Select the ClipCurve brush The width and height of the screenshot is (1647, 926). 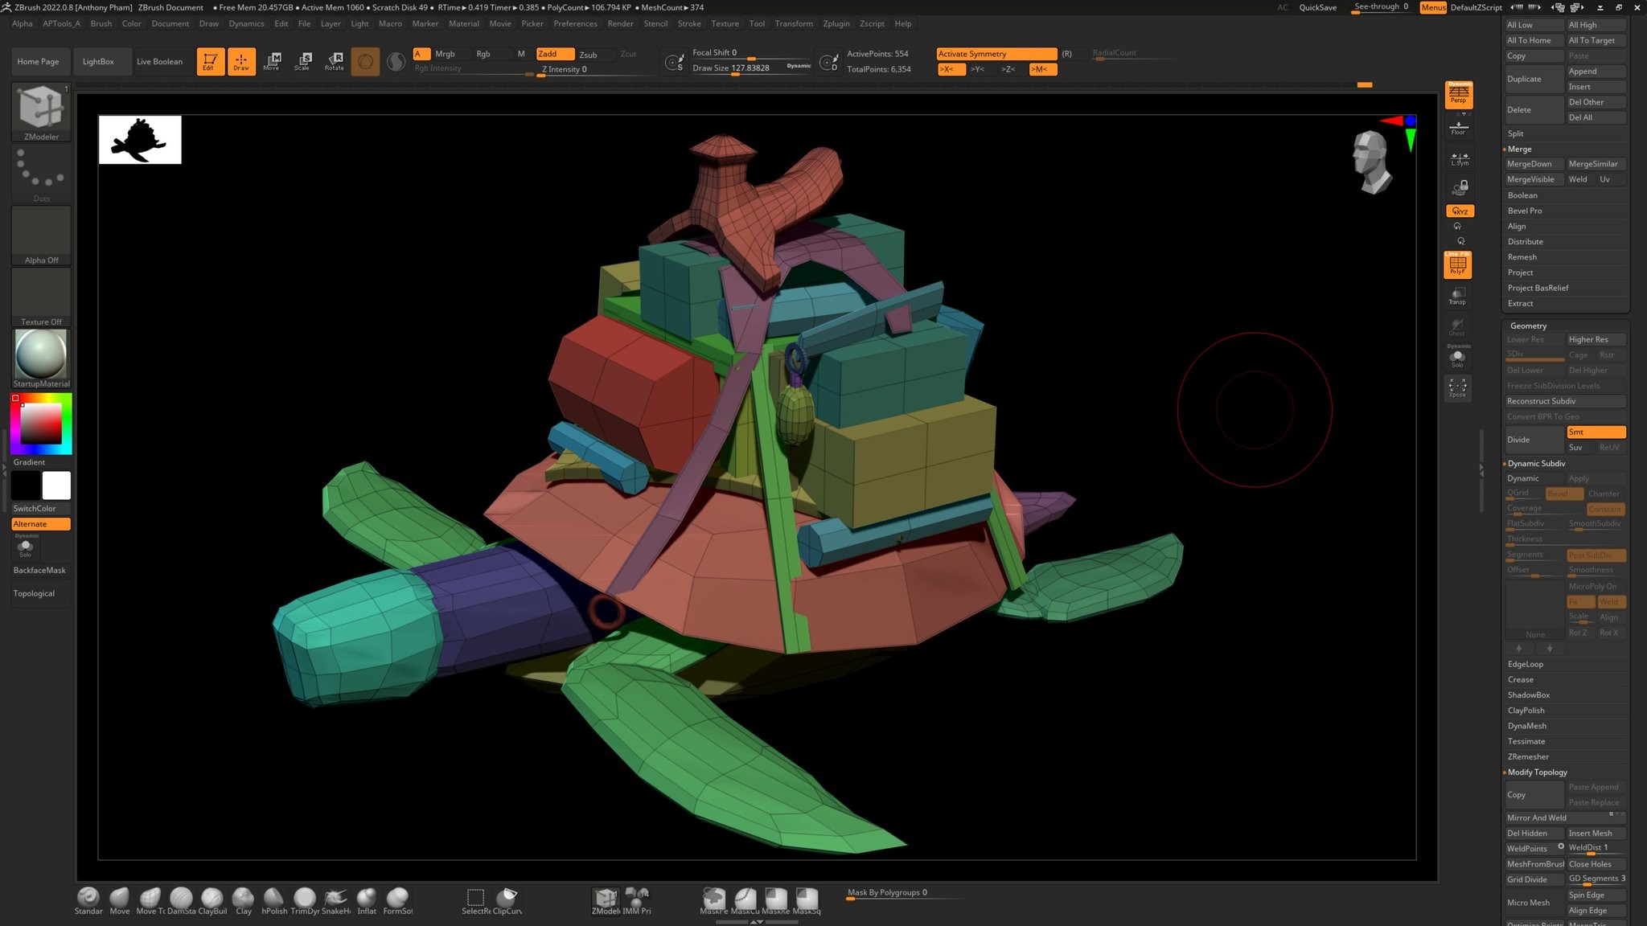(507, 901)
